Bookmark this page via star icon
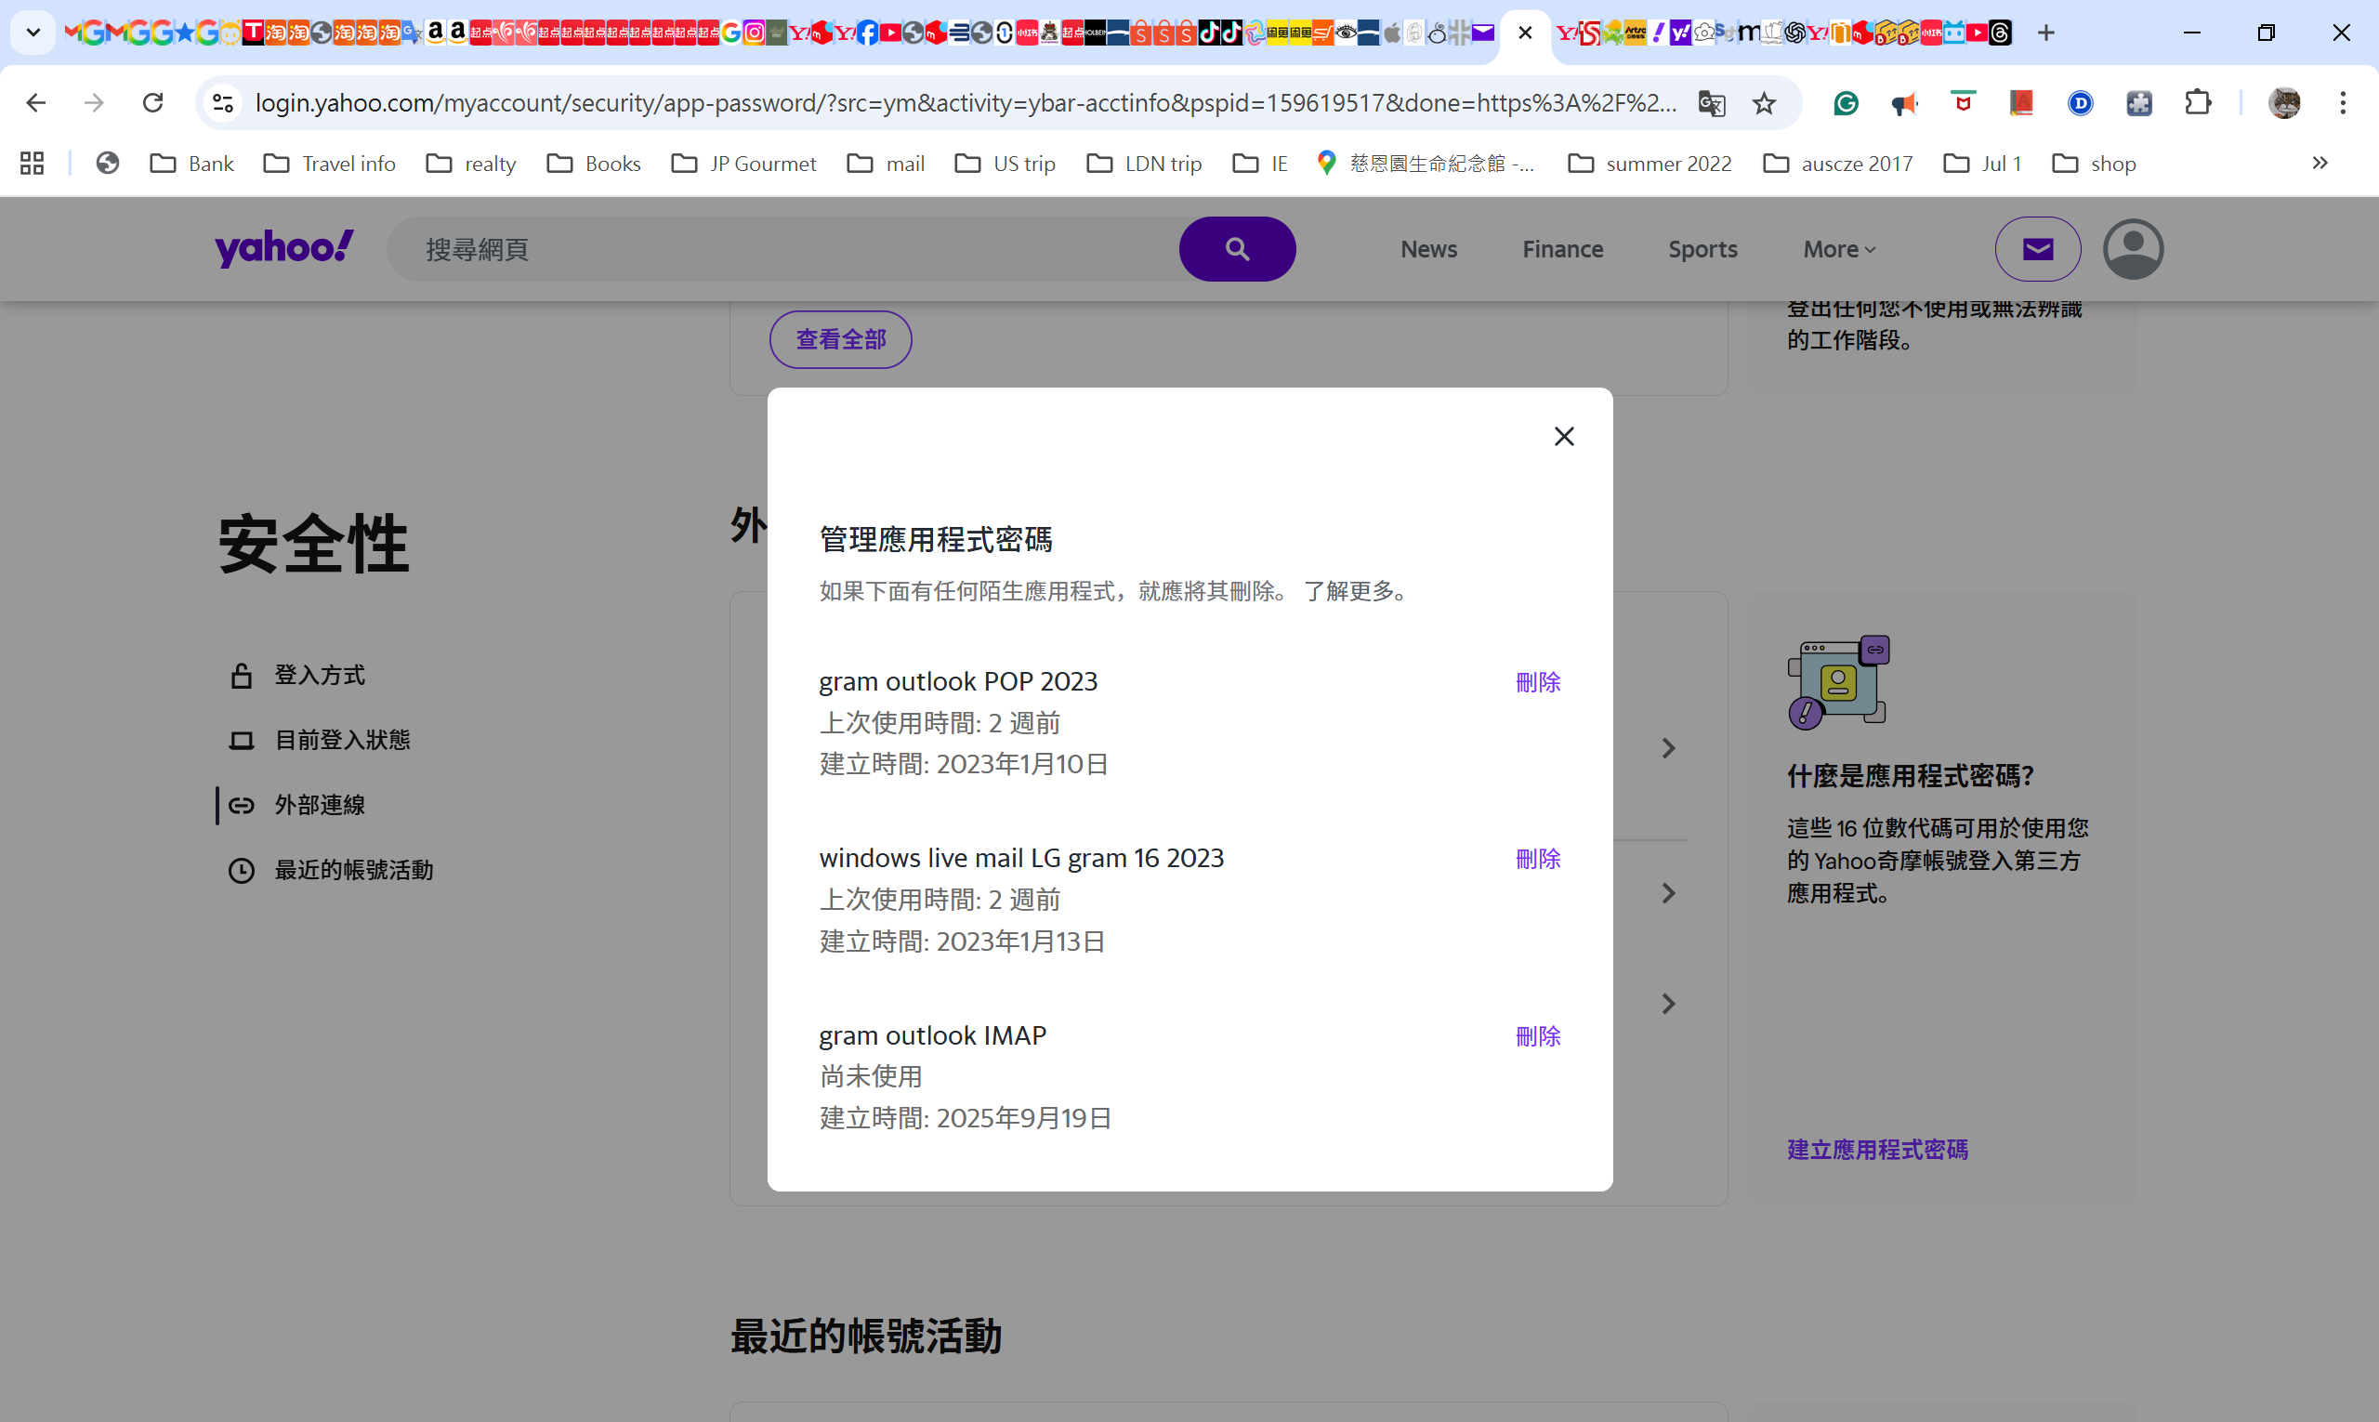This screenshot has height=1422, width=2379. [x=1763, y=103]
